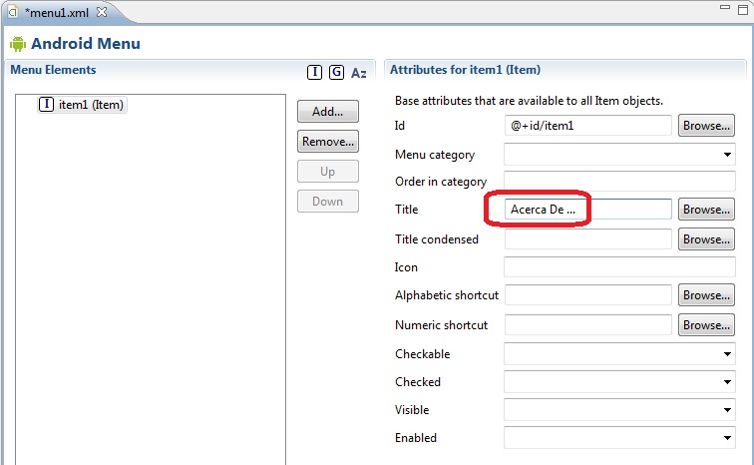
Task: Open the Enabled dropdown
Action: pyautogui.click(x=619, y=438)
